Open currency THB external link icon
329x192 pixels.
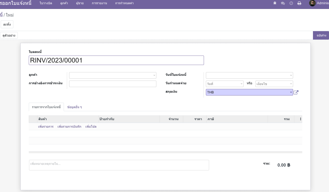[x=296, y=92]
